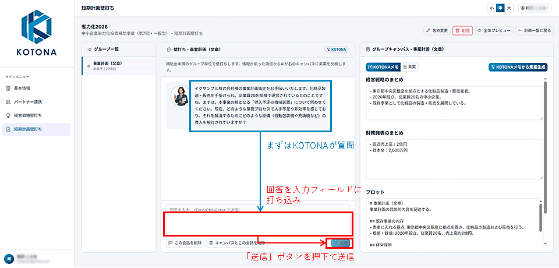Click the 未着手 | 29項目 status text
Image resolution: width=559 pixels, height=268 pixels.
point(105,69)
